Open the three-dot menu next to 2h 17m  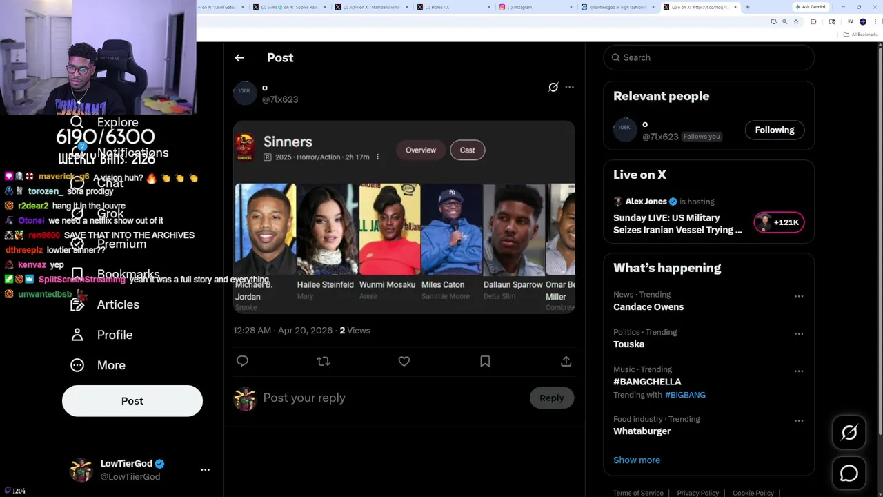(377, 157)
